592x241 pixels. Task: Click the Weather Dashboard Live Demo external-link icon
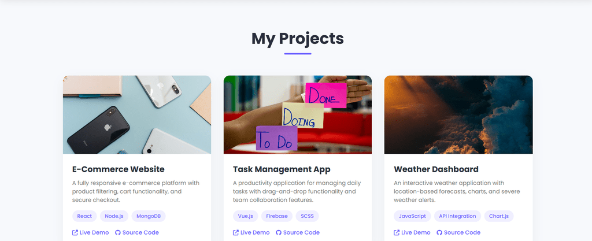pyautogui.click(x=397, y=232)
